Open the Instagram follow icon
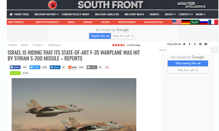Screen dimensions: 219x131 click(200, 44)
